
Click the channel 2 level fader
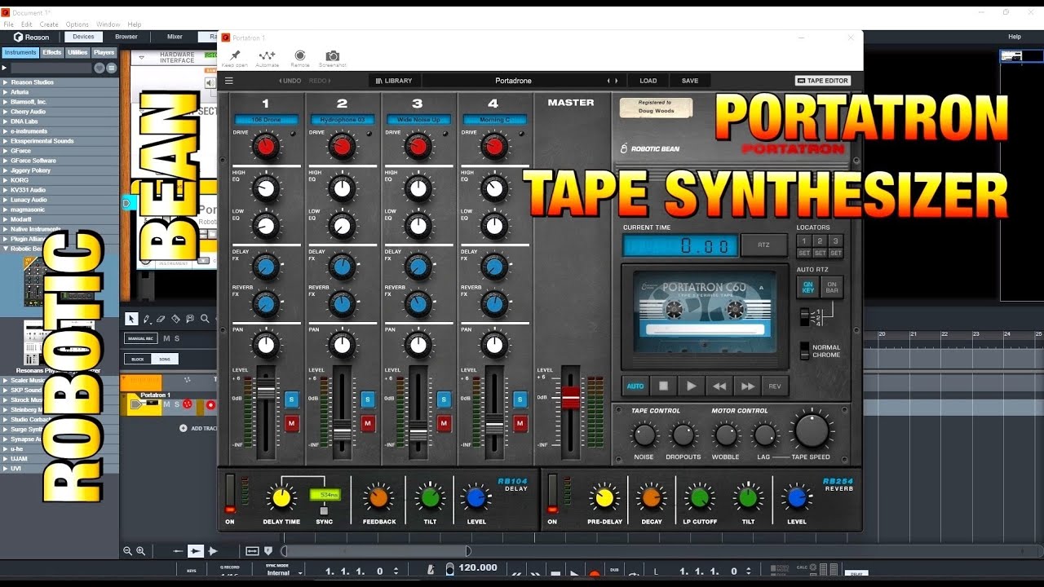(x=343, y=430)
